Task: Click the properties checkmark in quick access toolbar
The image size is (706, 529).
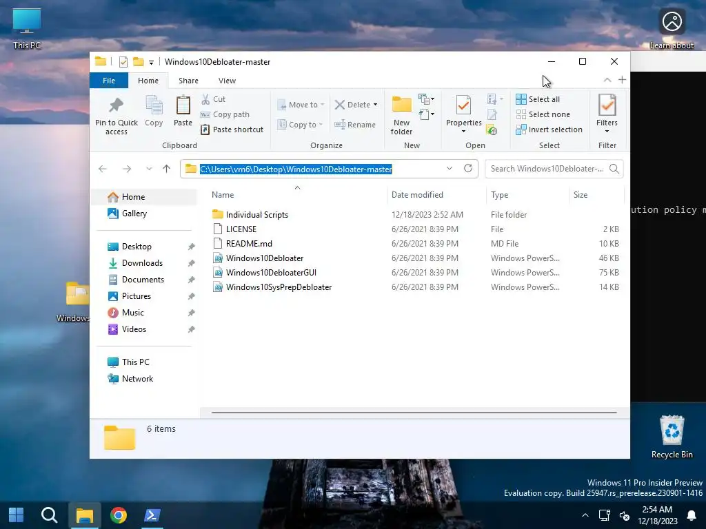Action: coord(123,62)
